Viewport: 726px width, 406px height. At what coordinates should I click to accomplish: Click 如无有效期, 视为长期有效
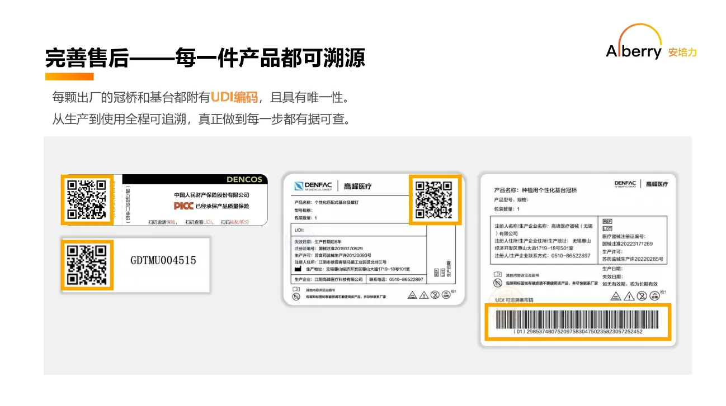coord(630,284)
